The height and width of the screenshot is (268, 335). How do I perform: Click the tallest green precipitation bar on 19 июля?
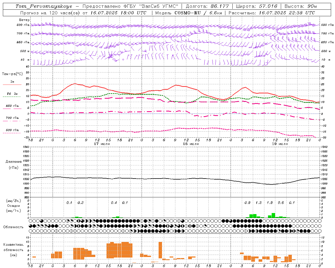point(273,215)
